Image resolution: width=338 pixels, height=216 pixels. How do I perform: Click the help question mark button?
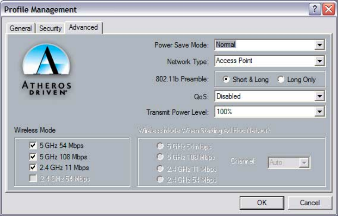[315, 9]
